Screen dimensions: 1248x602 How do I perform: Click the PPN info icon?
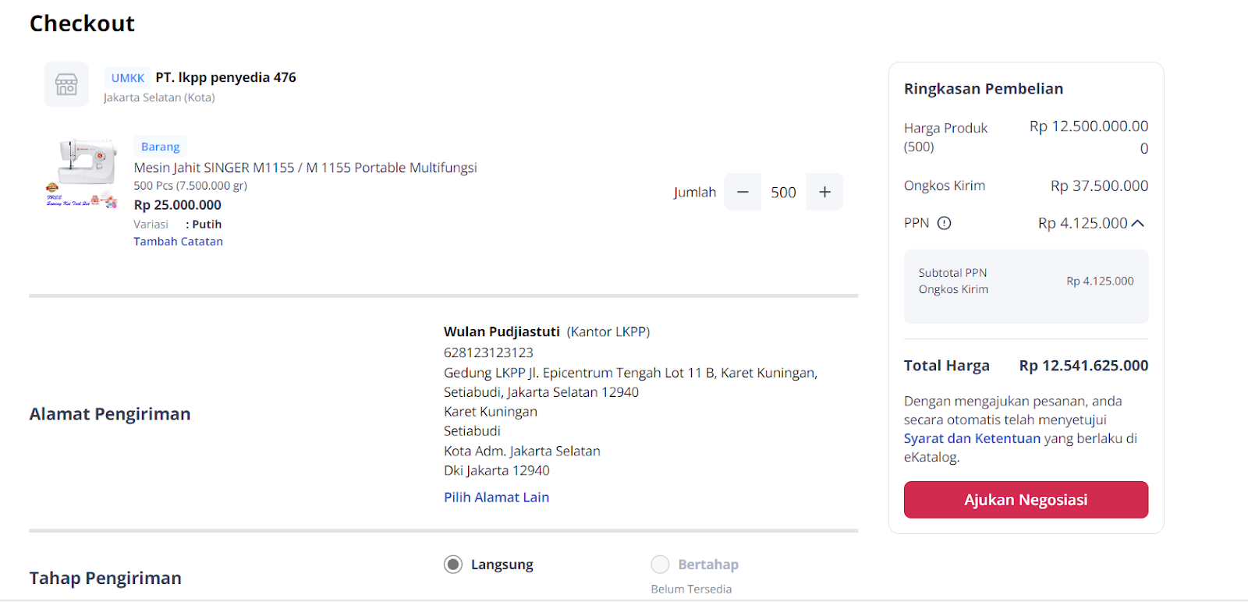click(x=945, y=223)
